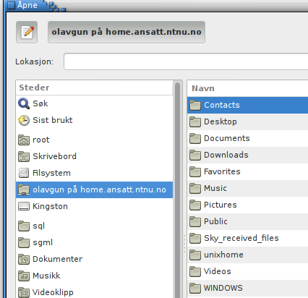Viewport: 308px width, 298px height.
Task: Toggle the pencil type-location button
Action: (x=27, y=32)
